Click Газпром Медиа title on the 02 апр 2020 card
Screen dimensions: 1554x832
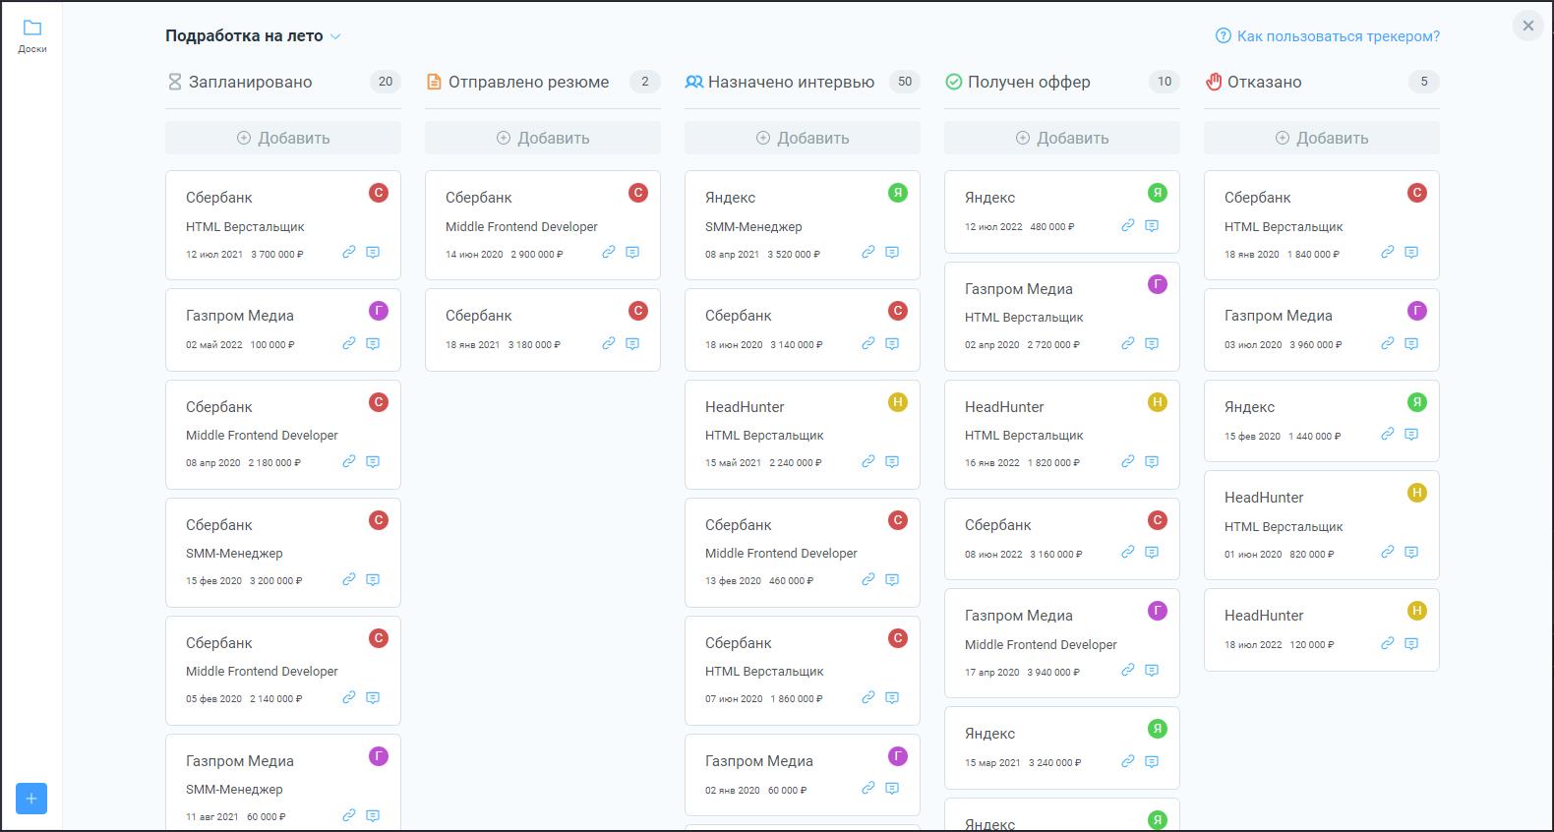pos(1019,289)
